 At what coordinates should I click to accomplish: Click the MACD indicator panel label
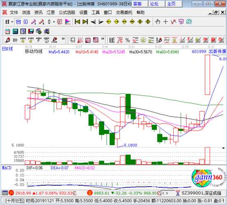pyautogui.click(x=7, y=168)
